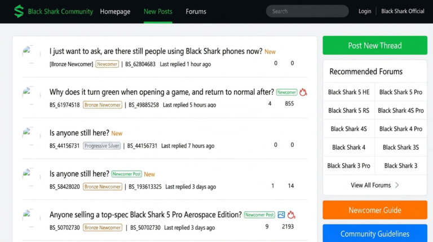
Task: Click the view count 2193
Action: click(x=288, y=227)
